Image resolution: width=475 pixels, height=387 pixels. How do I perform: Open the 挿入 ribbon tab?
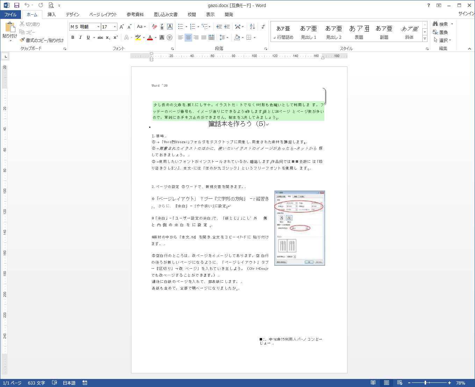(51, 14)
